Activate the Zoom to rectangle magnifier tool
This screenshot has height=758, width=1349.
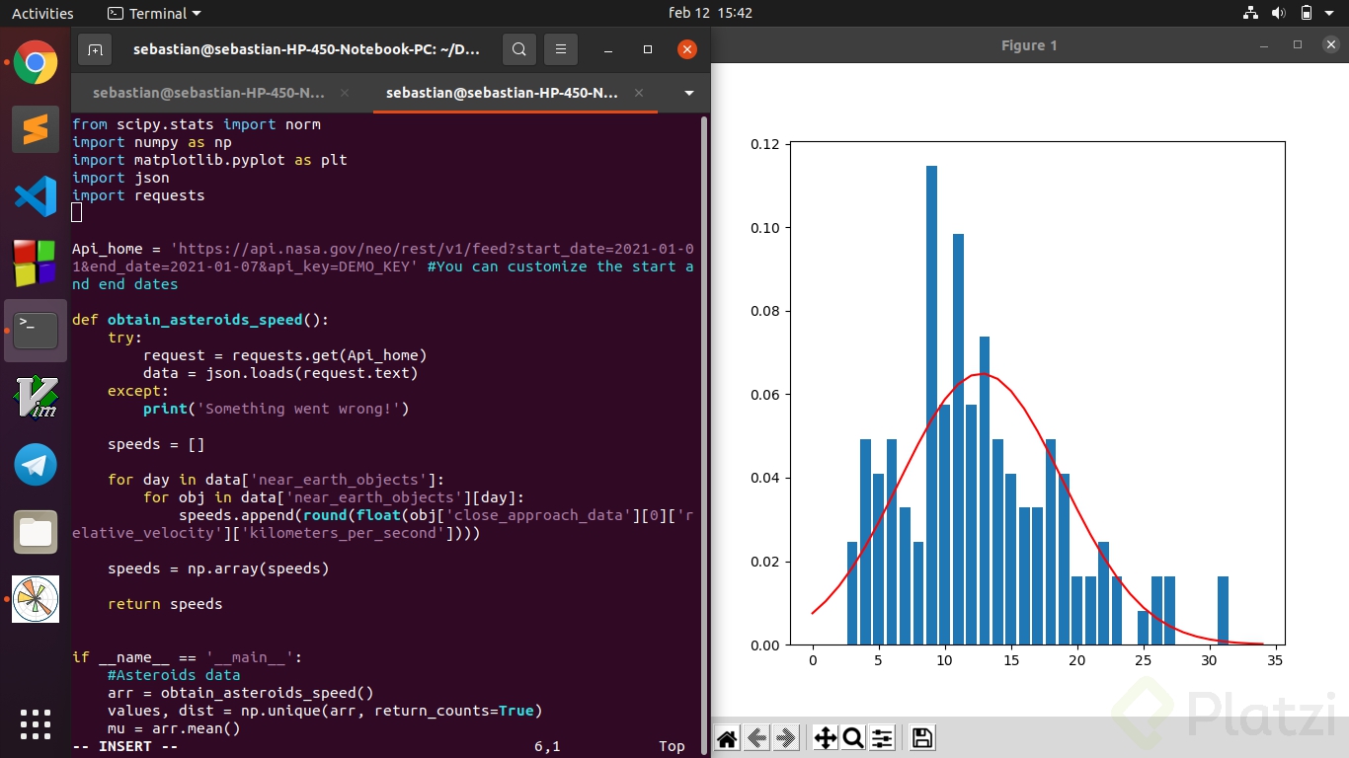pyautogui.click(x=853, y=737)
